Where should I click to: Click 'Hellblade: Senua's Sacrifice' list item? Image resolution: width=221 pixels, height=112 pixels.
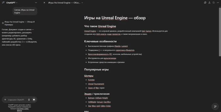99,102
